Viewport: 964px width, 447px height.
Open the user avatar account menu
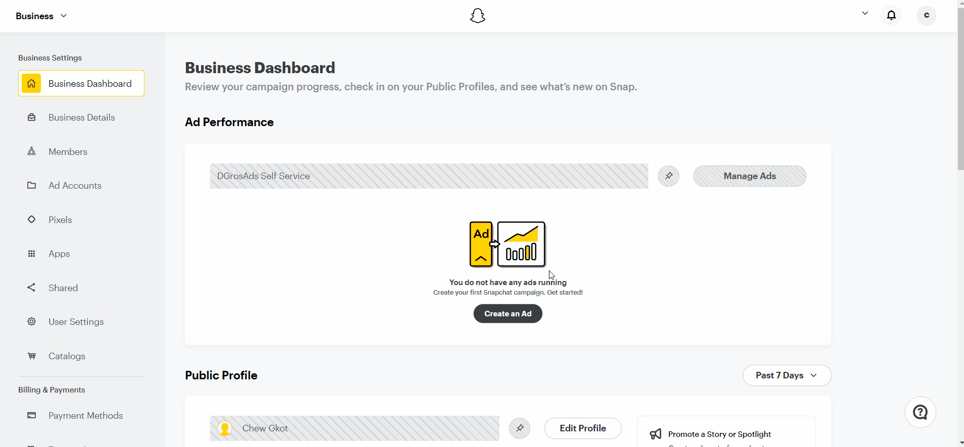(x=926, y=15)
